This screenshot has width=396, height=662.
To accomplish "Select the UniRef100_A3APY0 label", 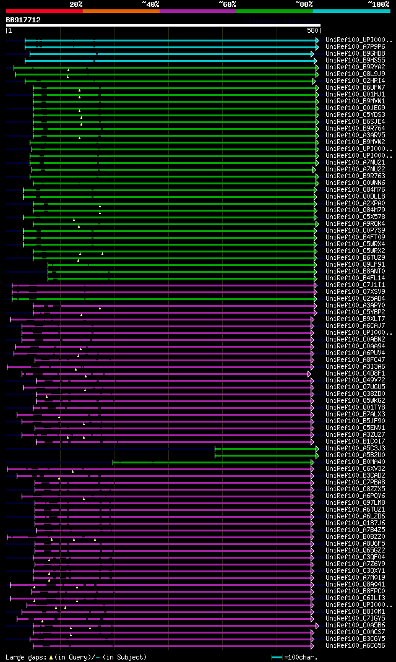I will 355,305.
